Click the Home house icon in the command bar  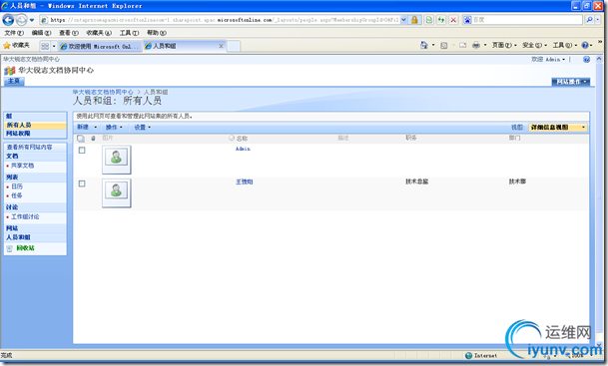point(424,45)
